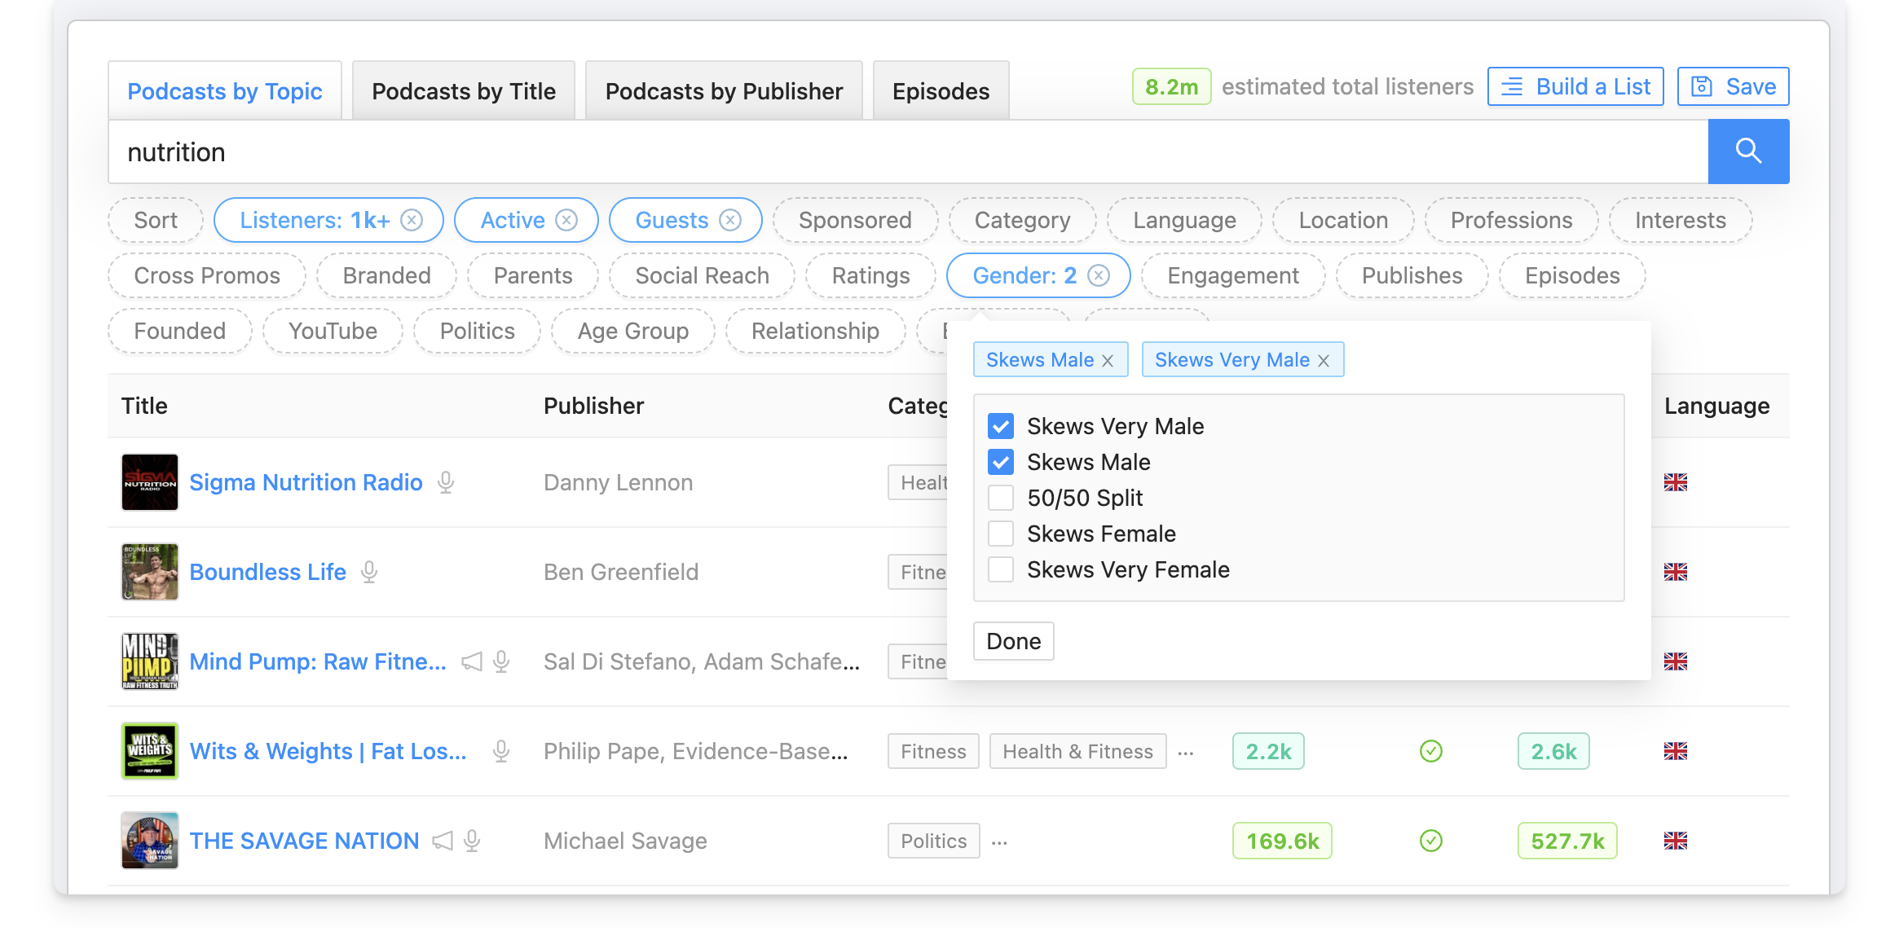Image resolution: width=1899 pixels, height=927 pixels.
Task: Remove the Skews Male tag
Action: point(1108,361)
